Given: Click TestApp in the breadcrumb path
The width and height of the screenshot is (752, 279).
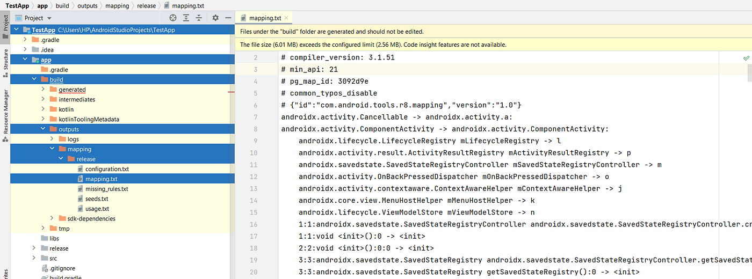Looking at the screenshot, I should click(17, 5).
